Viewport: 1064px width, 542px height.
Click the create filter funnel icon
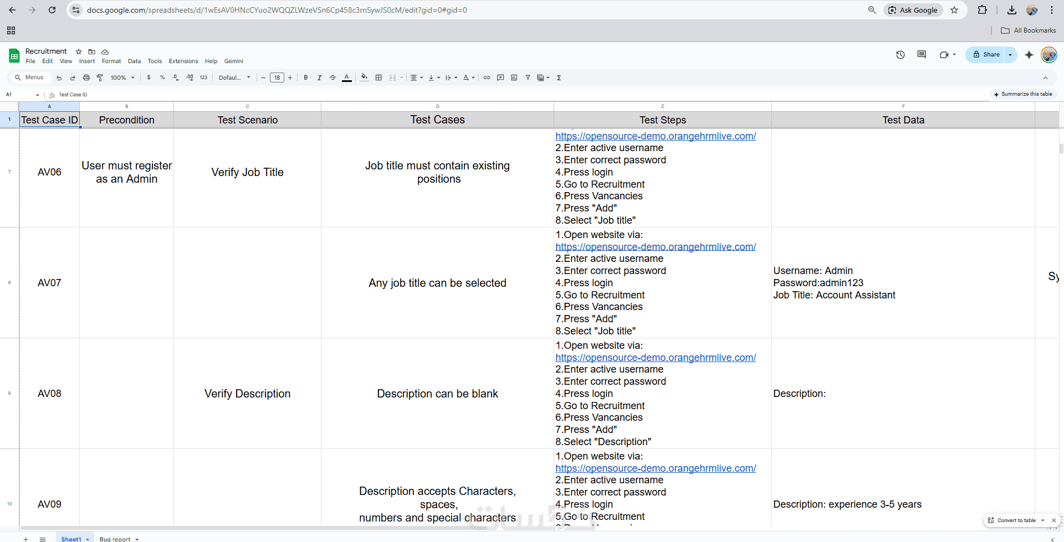pyautogui.click(x=528, y=78)
